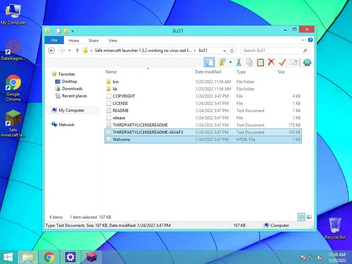The height and width of the screenshot is (264, 352).
Task: Select the THIRDPARTYLICENSEREADME file
Action: pos(203,125)
